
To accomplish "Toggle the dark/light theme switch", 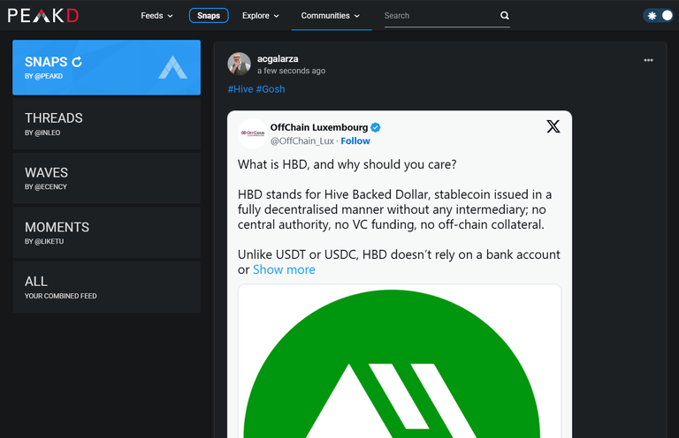I will pyautogui.click(x=659, y=16).
